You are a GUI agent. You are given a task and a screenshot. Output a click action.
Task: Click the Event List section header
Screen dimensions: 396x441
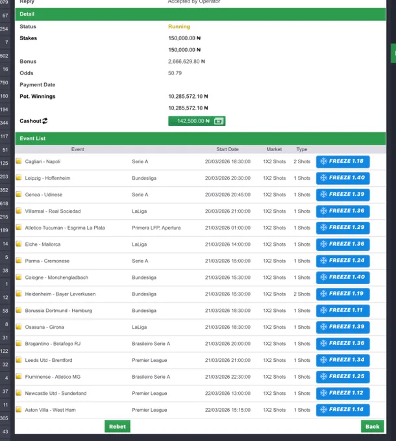click(201, 138)
